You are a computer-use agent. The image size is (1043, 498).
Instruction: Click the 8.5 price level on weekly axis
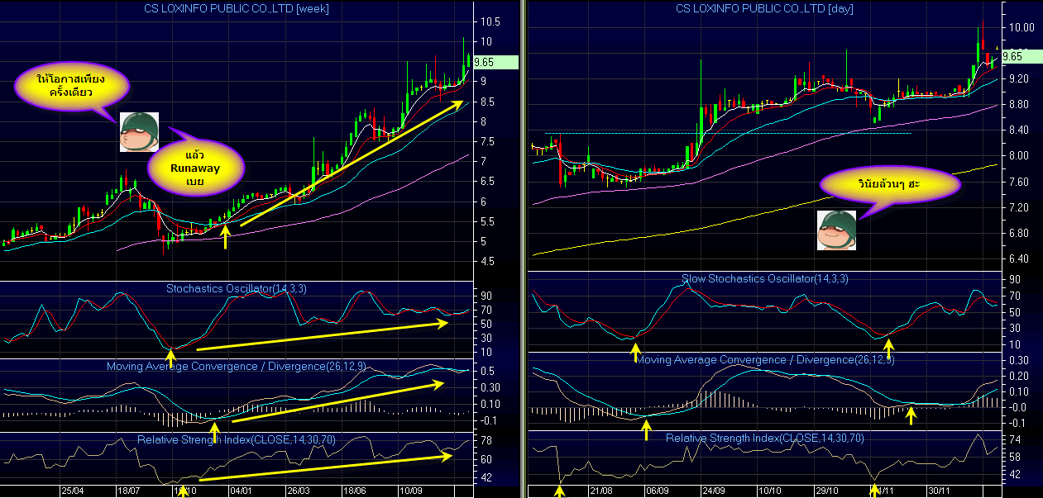coord(486,102)
